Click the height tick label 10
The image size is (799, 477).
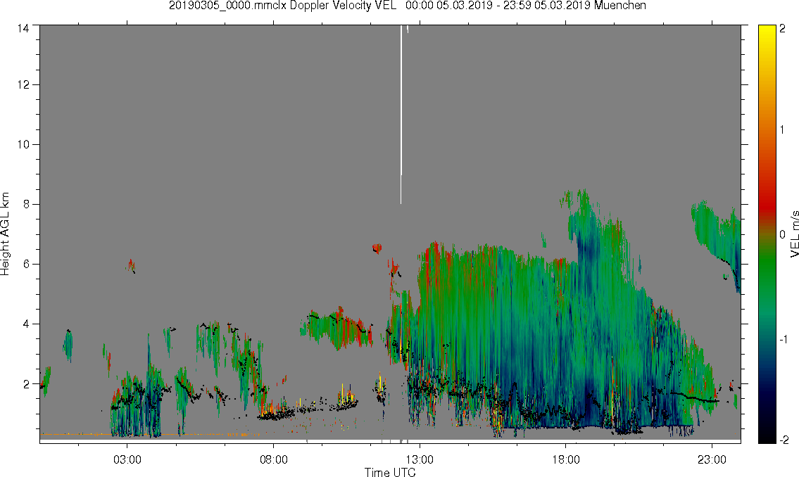23,144
